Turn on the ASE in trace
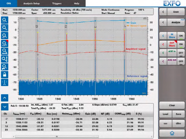Viewport: 186px width, 139px height. 181,53
